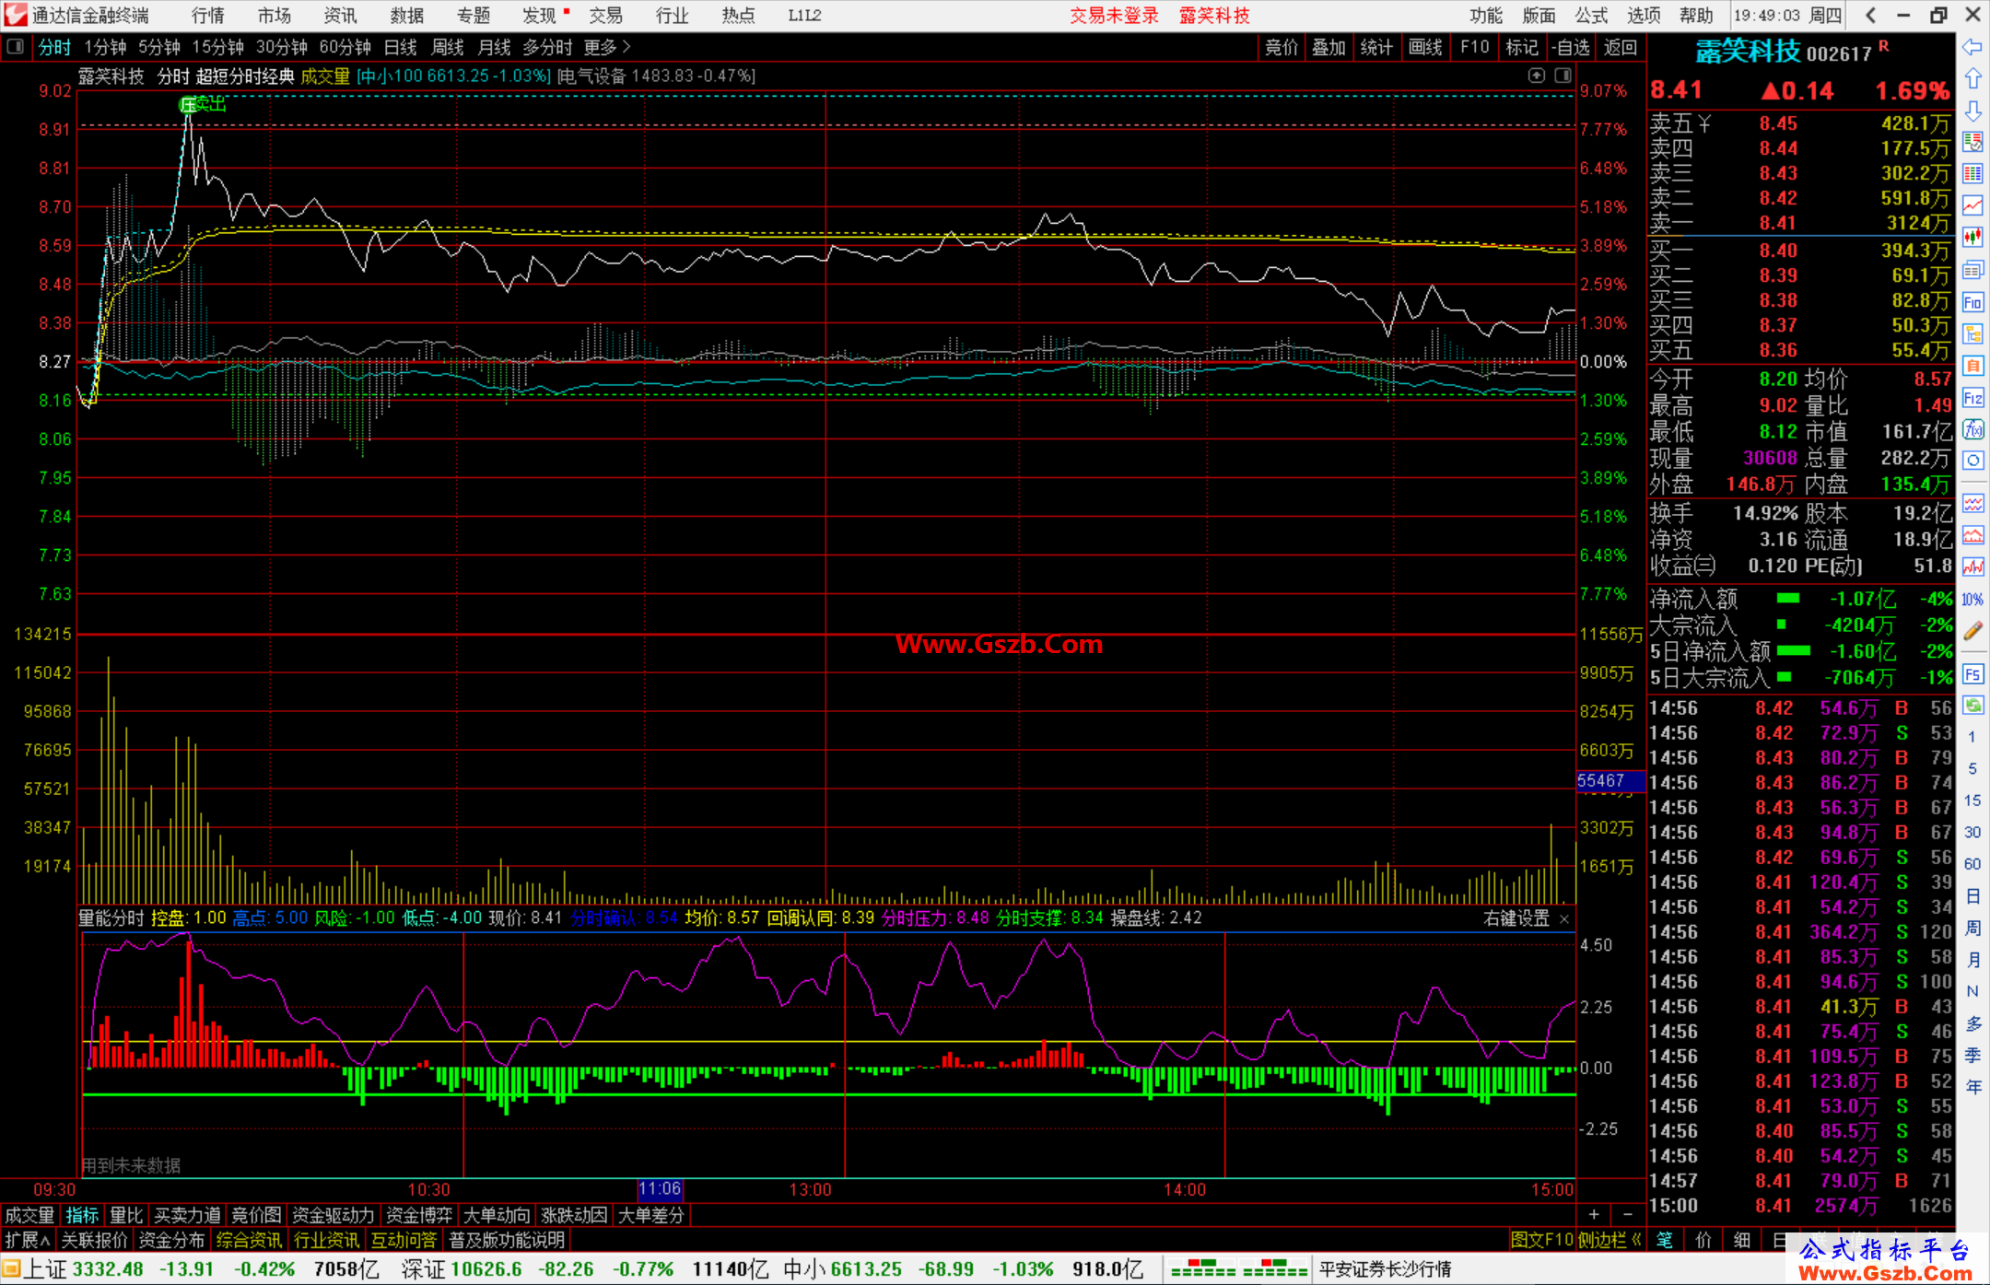Viewport: 1990px width, 1285px height.
Task: Click the up-arrow icon in right sidebar
Action: coord(1972,79)
